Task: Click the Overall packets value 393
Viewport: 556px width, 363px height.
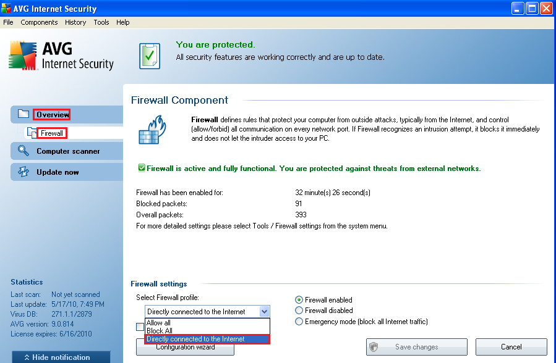Action: [x=301, y=214]
